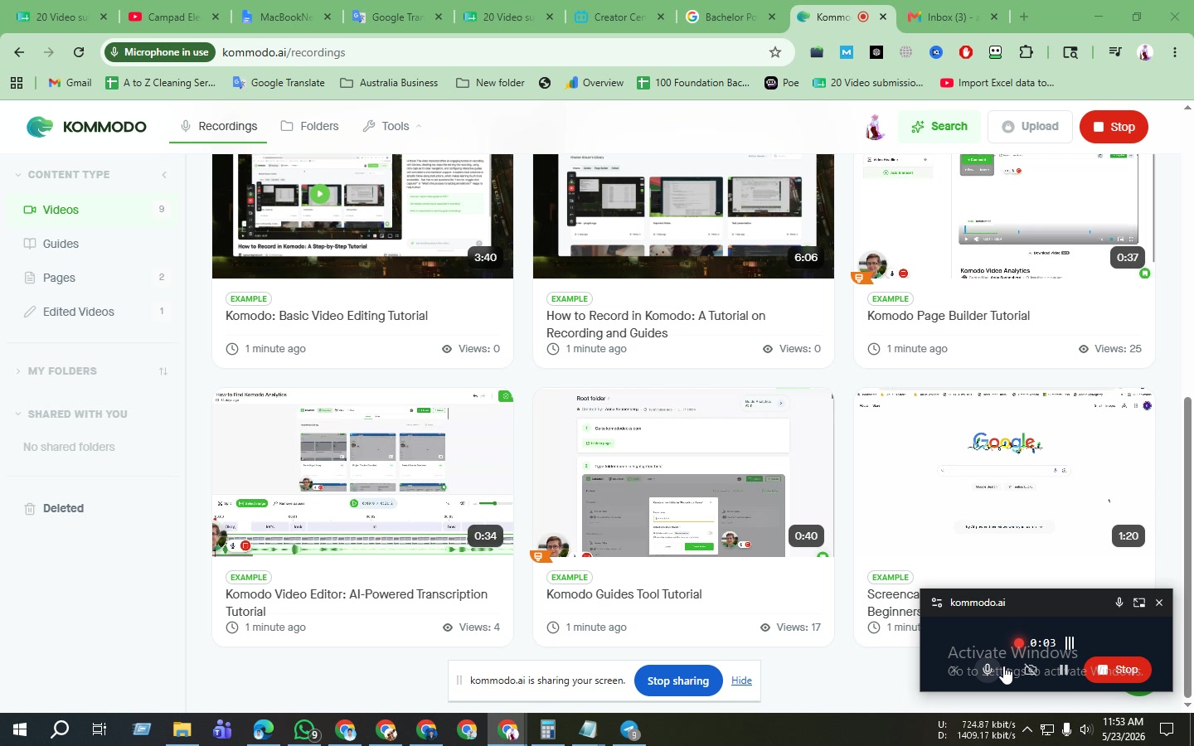
Task: Collapse the Content Type sidebar panel
Action: coord(164,175)
